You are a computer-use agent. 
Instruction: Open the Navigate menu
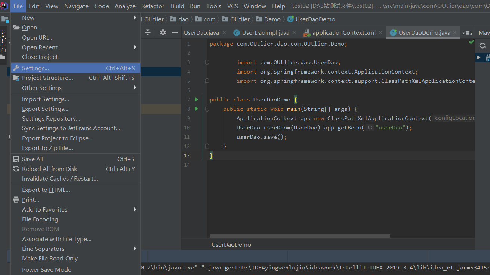pyautogui.click(x=76, y=6)
